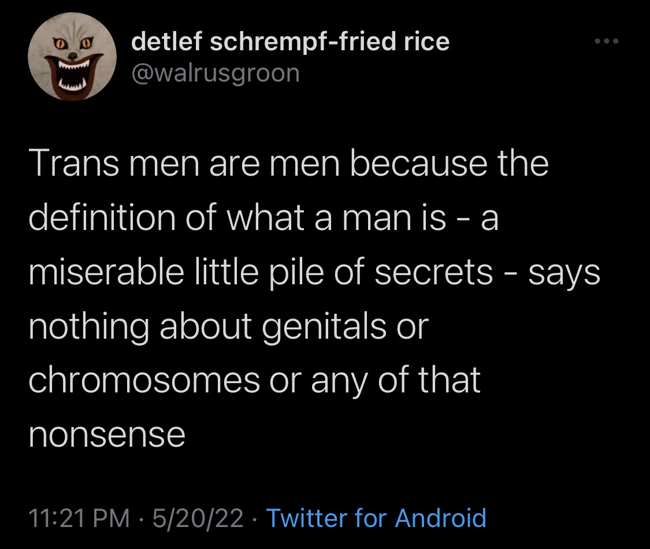Click the 5/20/22 date
The width and height of the screenshot is (650, 549).
pos(198,518)
